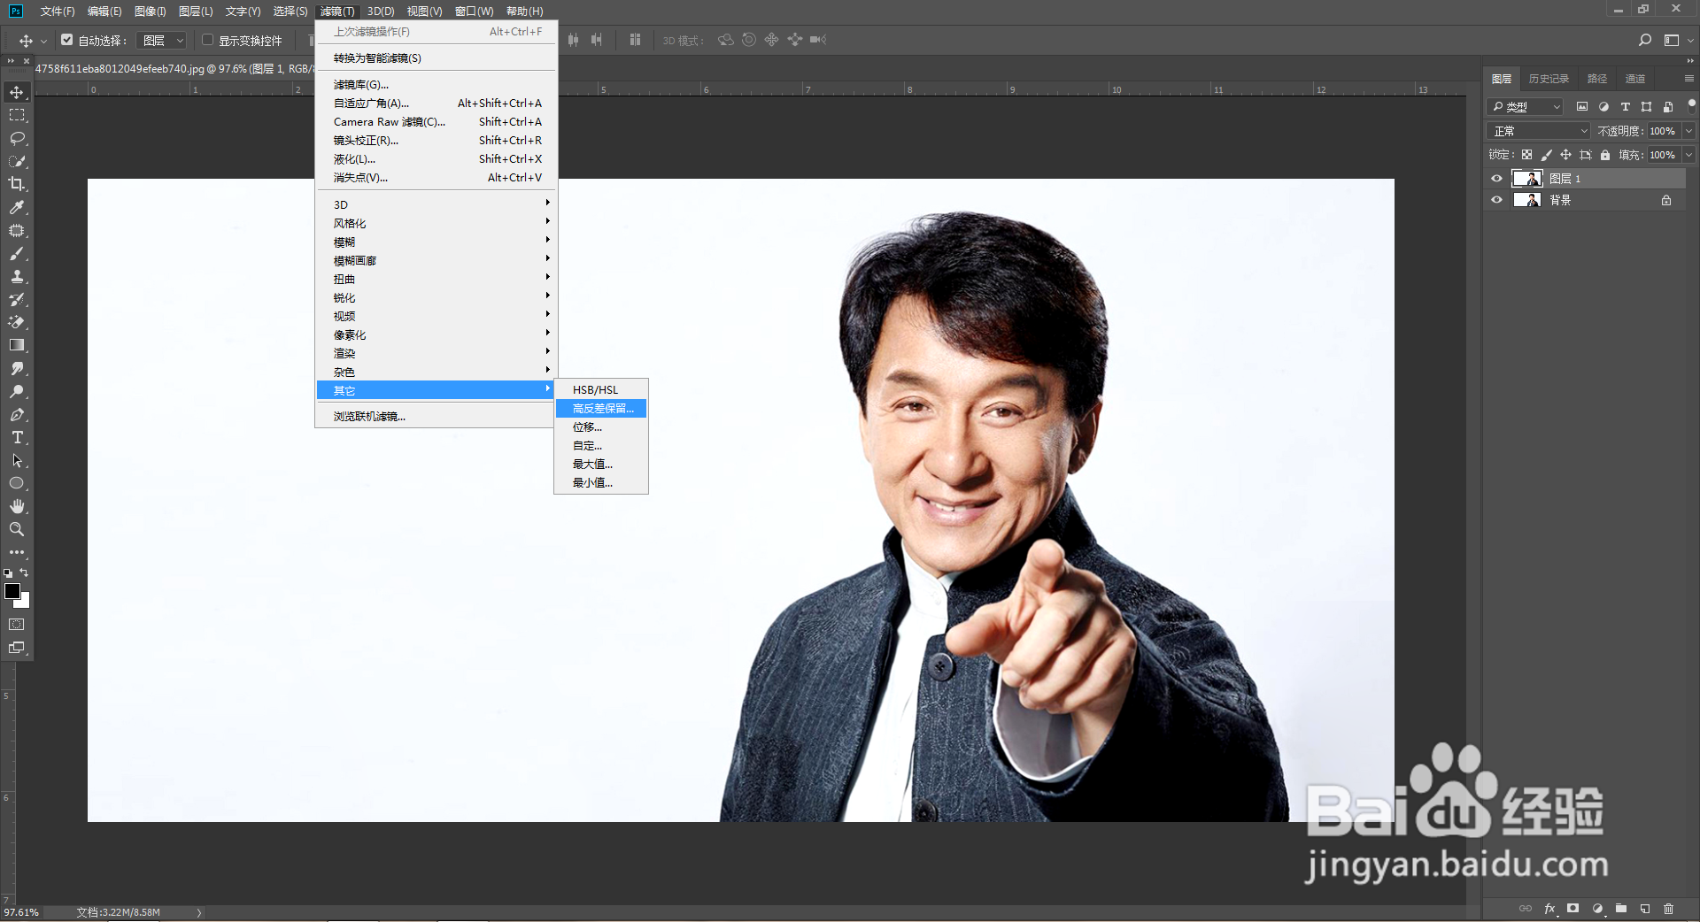Click the search icon in options bar

point(1645,40)
